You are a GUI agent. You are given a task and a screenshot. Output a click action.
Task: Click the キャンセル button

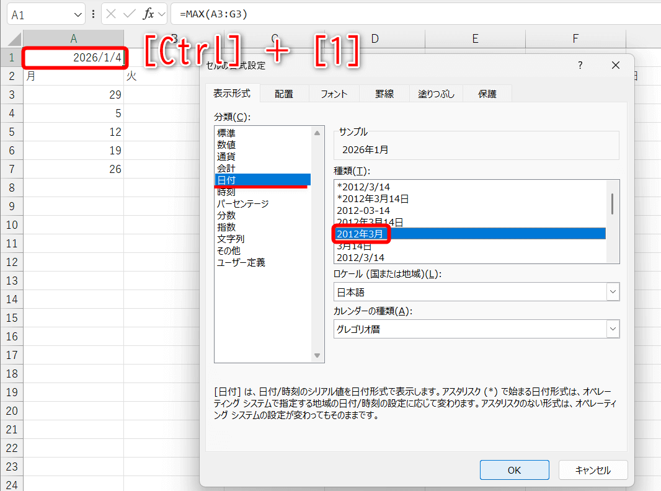[593, 469]
